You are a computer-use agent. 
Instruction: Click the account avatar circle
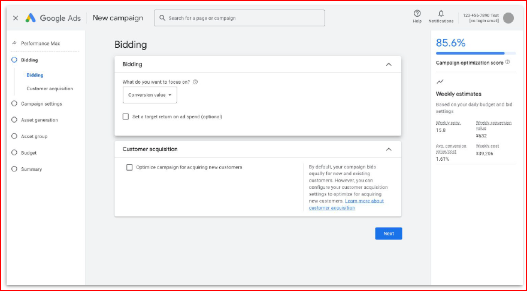pyautogui.click(x=508, y=18)
